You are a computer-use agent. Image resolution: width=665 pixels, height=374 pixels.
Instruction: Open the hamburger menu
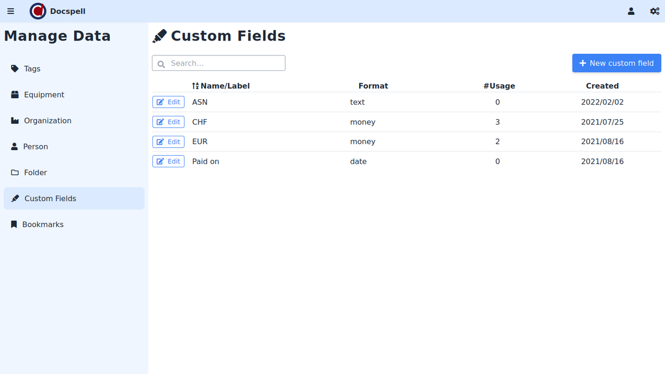[x=11, y=11]
